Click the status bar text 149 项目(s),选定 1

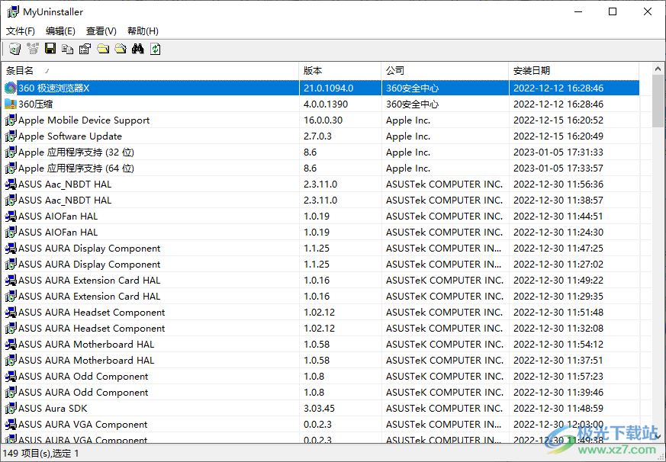point(40,454)
